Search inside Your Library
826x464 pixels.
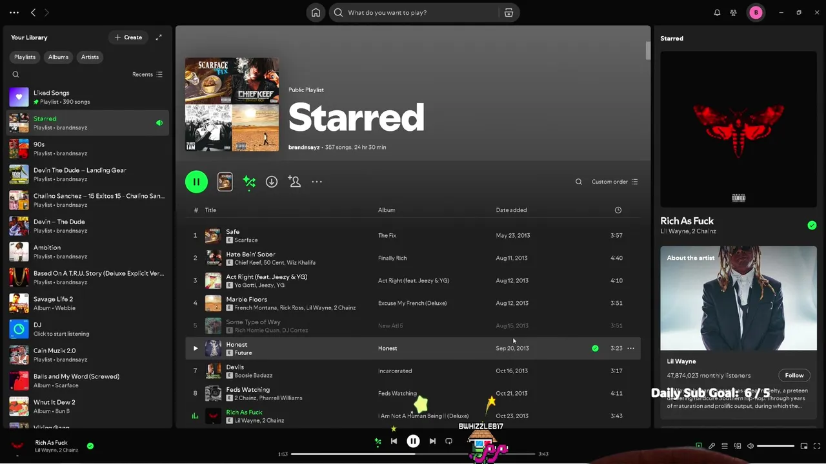click(x=15, y=74)
